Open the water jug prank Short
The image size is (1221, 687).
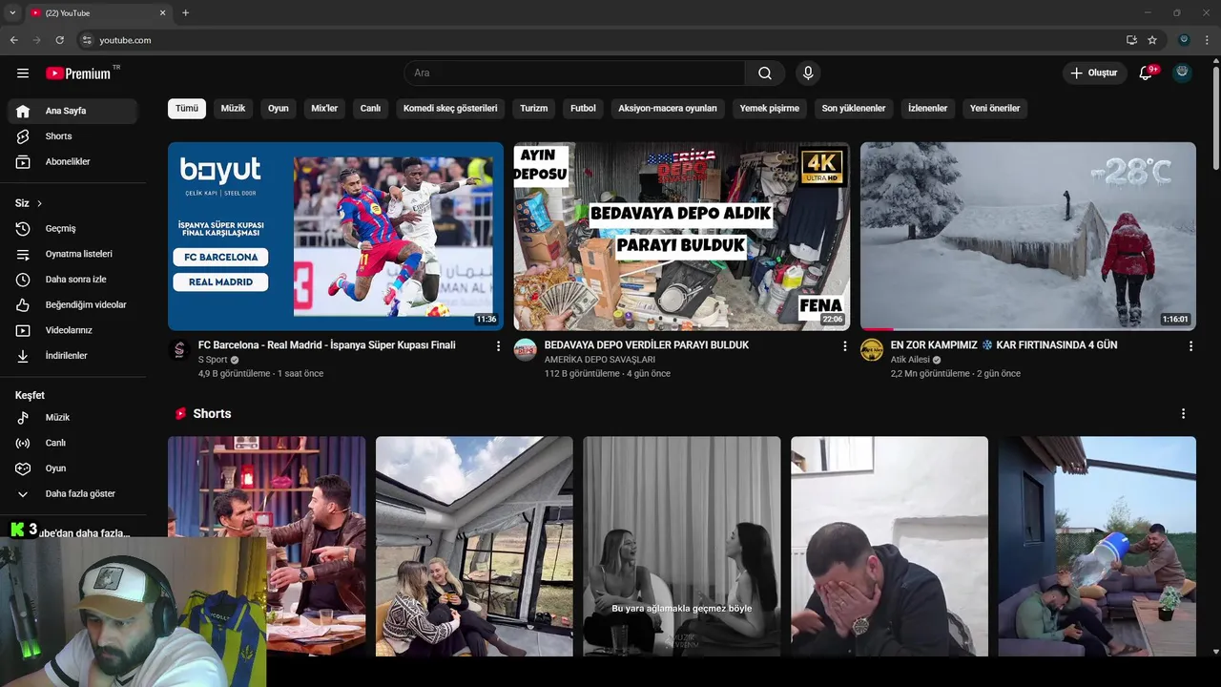coord(1097,547)
